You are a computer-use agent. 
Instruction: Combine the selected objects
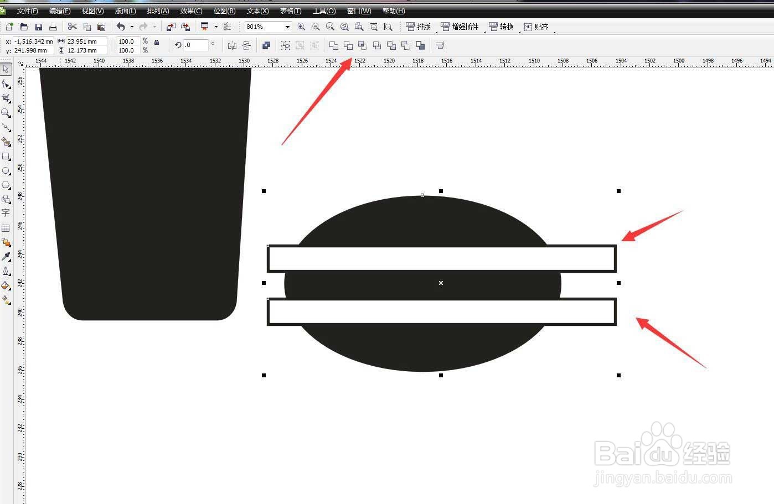(x=266, y=45)
